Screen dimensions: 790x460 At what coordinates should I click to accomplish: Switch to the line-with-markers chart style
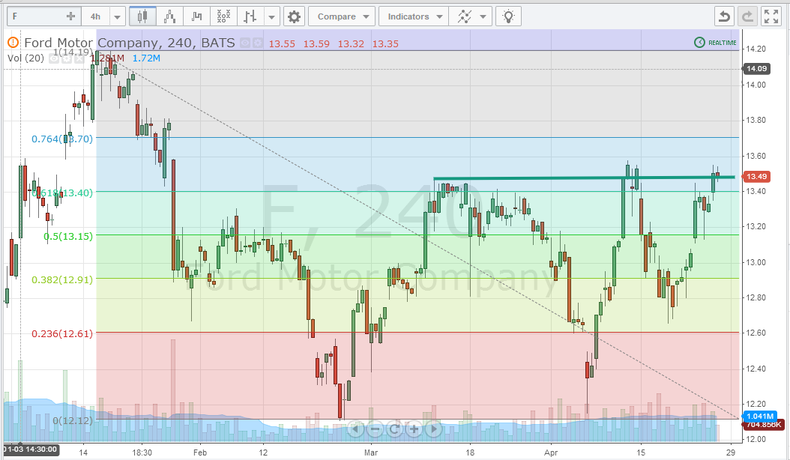coord(169,16)
